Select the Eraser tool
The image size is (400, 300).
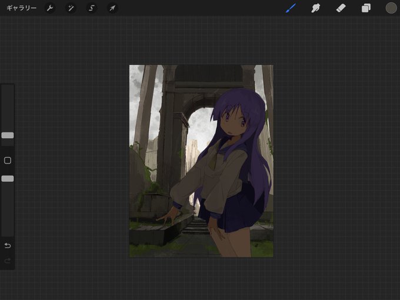pyautogui.click(x=341, y=8)
